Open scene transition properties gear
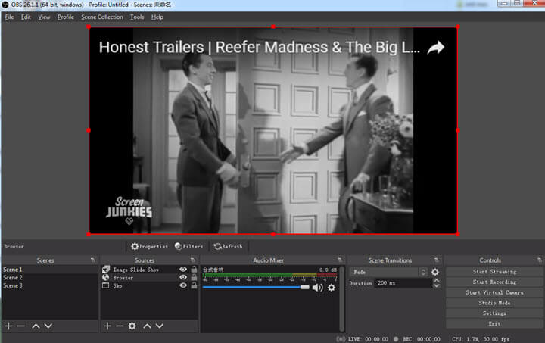Image resolution: width=545 pixels, height=343 pixels. (435, 272)
